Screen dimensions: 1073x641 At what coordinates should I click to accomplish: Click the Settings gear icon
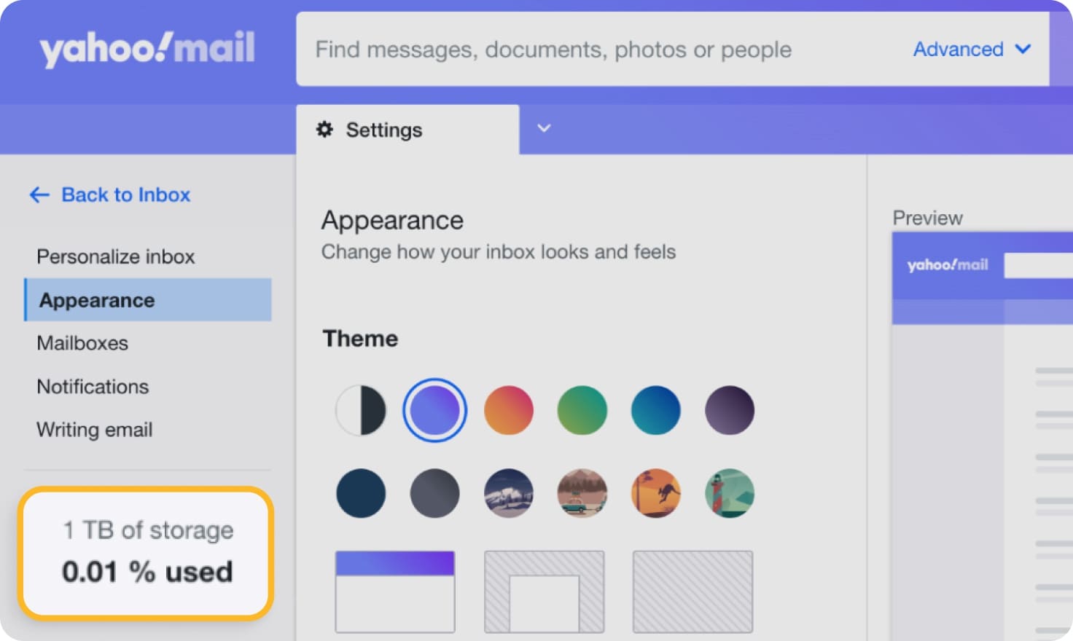(x=326, y=130)
